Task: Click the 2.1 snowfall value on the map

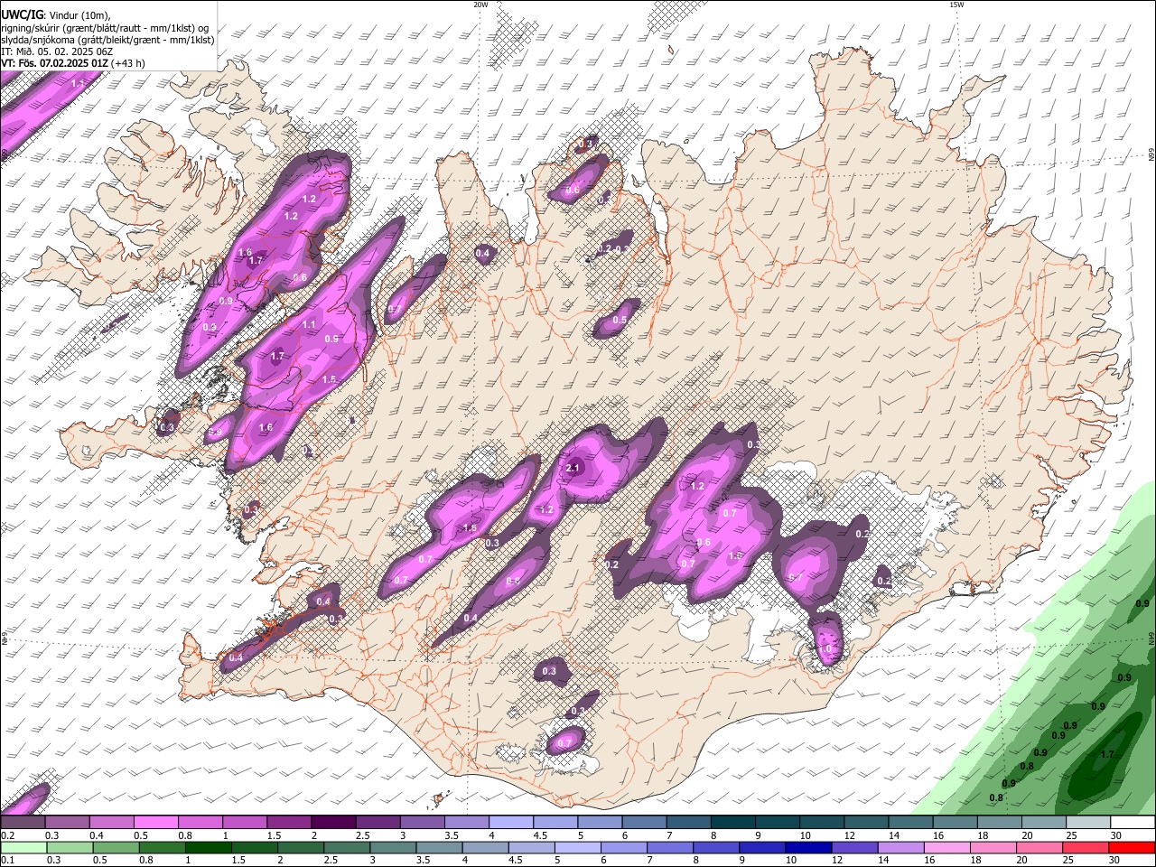Action: 572,469
